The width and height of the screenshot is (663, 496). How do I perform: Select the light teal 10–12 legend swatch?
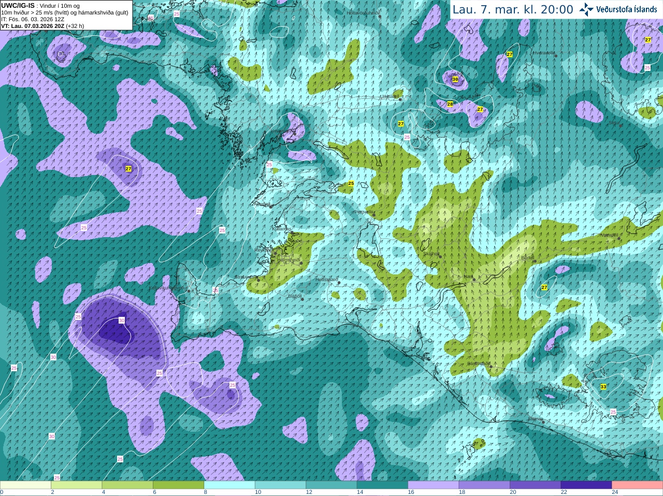point(280,485)
